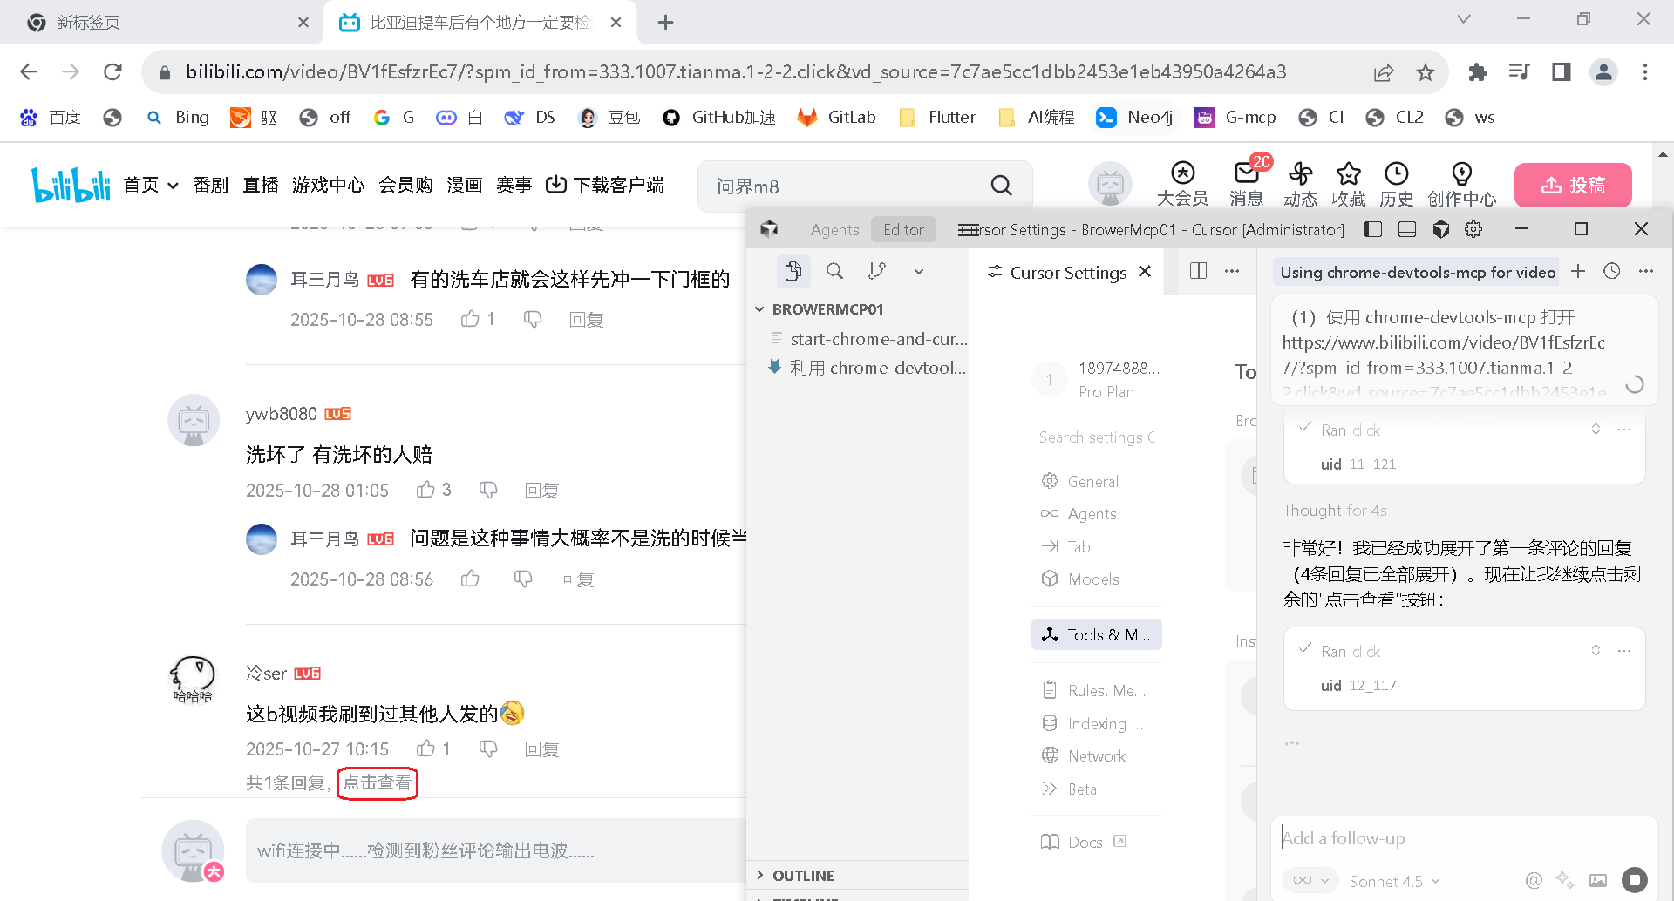
Task: Open Rules, Memories settings category
Action: (1097, 691)
